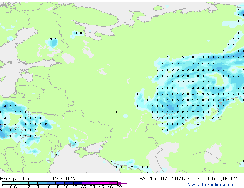Click the 0.5–1 mm legend color swatch
The image size is (244, 188).
(x=15, y=183)
